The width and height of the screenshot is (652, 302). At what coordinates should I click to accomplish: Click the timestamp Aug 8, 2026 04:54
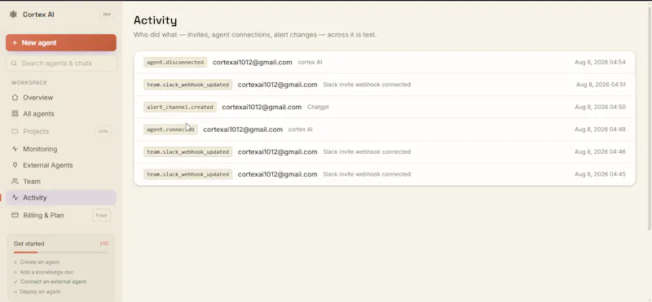[x=600, y=63]
